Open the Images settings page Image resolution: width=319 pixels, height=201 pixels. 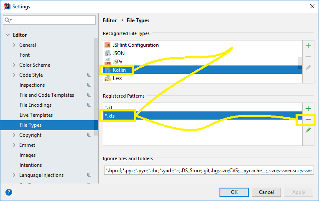(x=28, y=155)
